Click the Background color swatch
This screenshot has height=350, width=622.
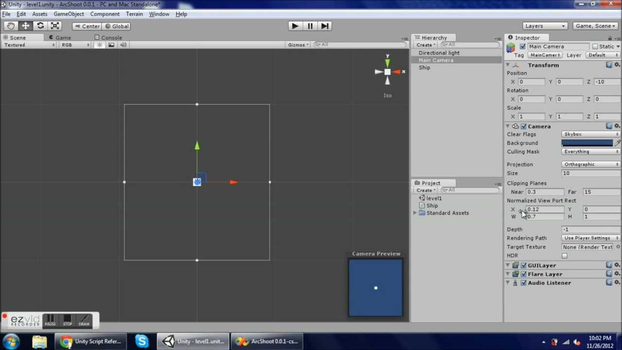coord(587,143)
